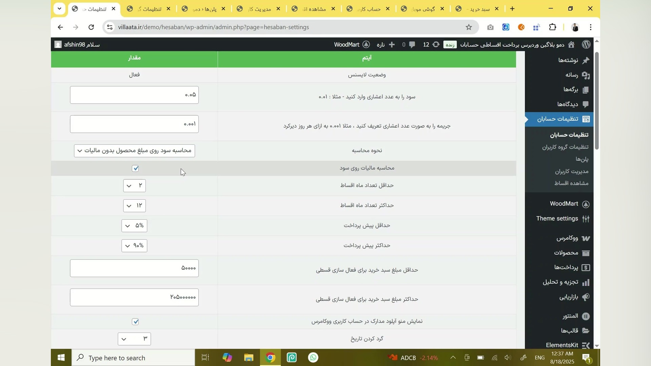651x366 pixels.
Task: Expand the نحوه محاسبه dropdown
Action: coord(134,151)
